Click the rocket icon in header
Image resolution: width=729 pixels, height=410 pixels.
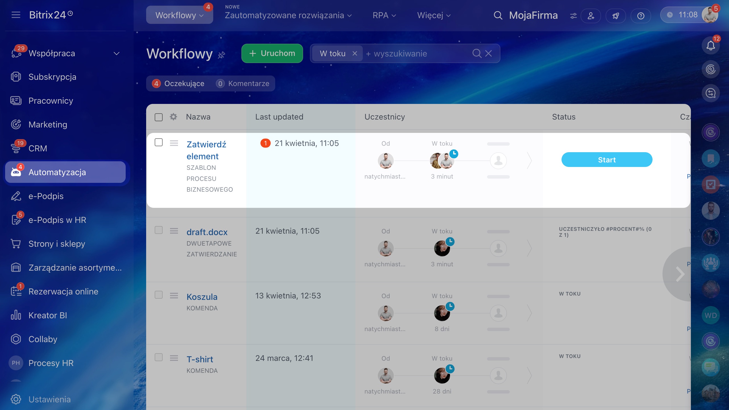coord(616,16)
